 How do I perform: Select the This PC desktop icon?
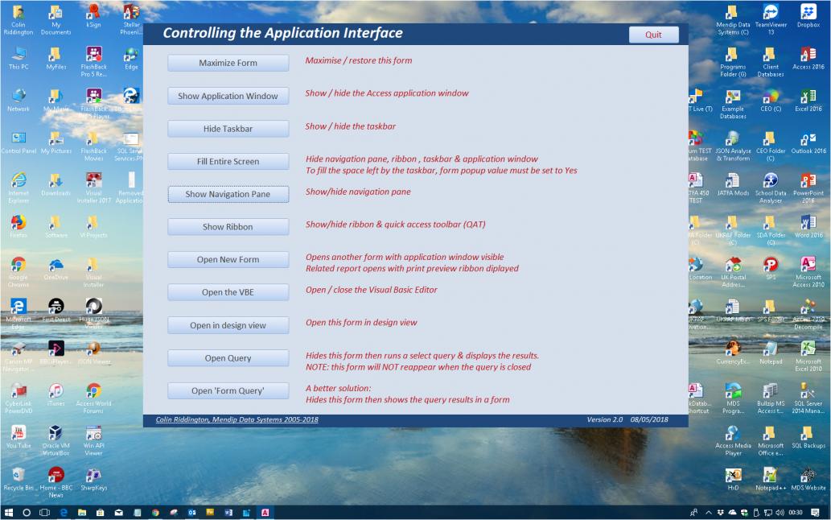[x=19, y=58]
